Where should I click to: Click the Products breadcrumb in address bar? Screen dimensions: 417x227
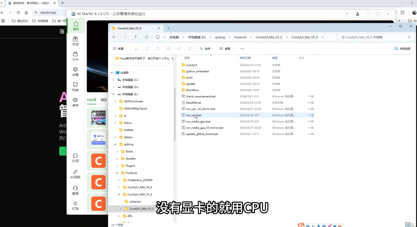(x=240, y=37)
